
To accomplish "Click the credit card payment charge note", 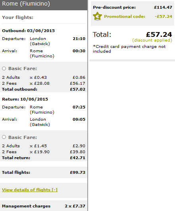I will 129,49.
